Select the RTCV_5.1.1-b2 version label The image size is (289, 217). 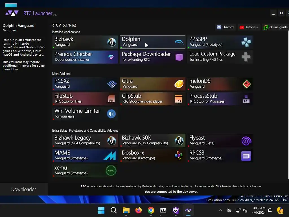click(64, 25)
